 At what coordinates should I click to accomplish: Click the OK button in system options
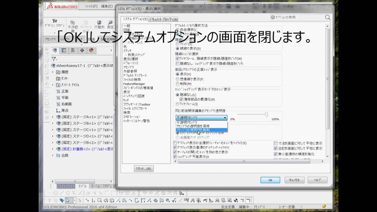pyautogui.click(x=270, y=180)
